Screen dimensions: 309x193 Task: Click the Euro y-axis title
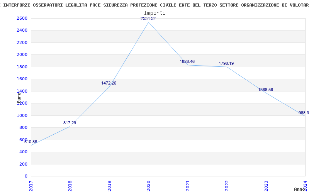pos(19,98)
